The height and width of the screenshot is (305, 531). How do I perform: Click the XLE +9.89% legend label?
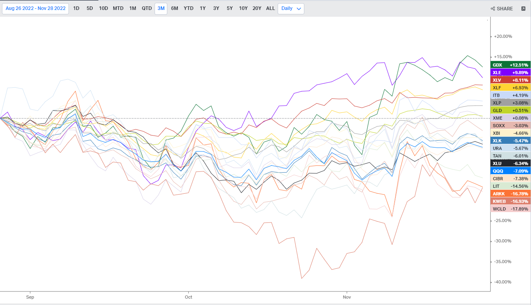point(510,73)
